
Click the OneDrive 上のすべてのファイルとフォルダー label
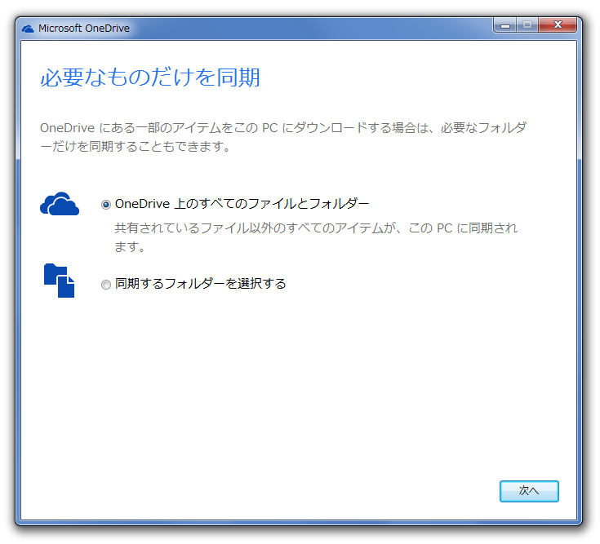[242, 204]
